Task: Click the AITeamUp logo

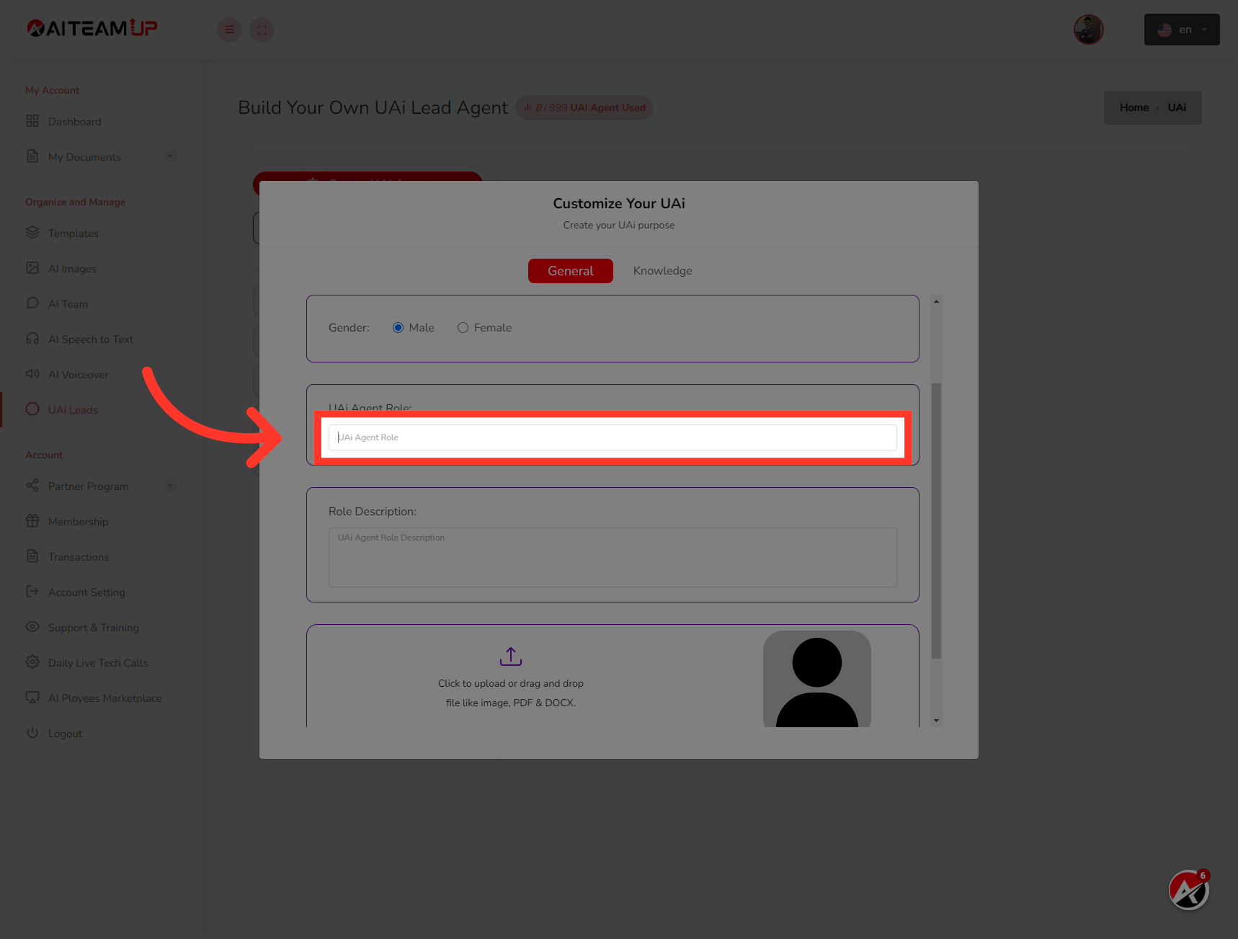Action: [92, 28]
